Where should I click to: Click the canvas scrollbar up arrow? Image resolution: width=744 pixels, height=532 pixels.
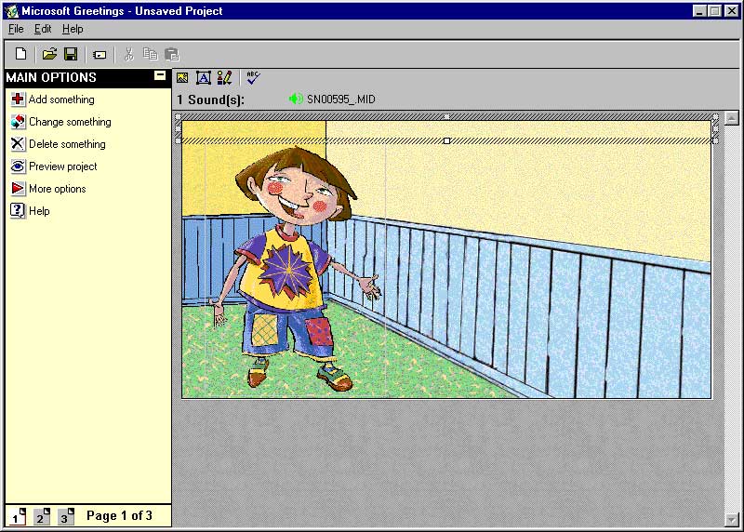coord(732,117)
